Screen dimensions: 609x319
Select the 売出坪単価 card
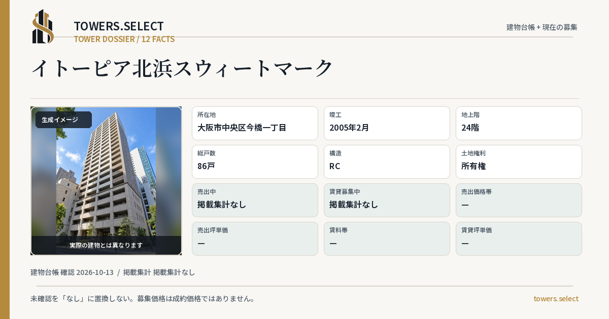point(255,238)
